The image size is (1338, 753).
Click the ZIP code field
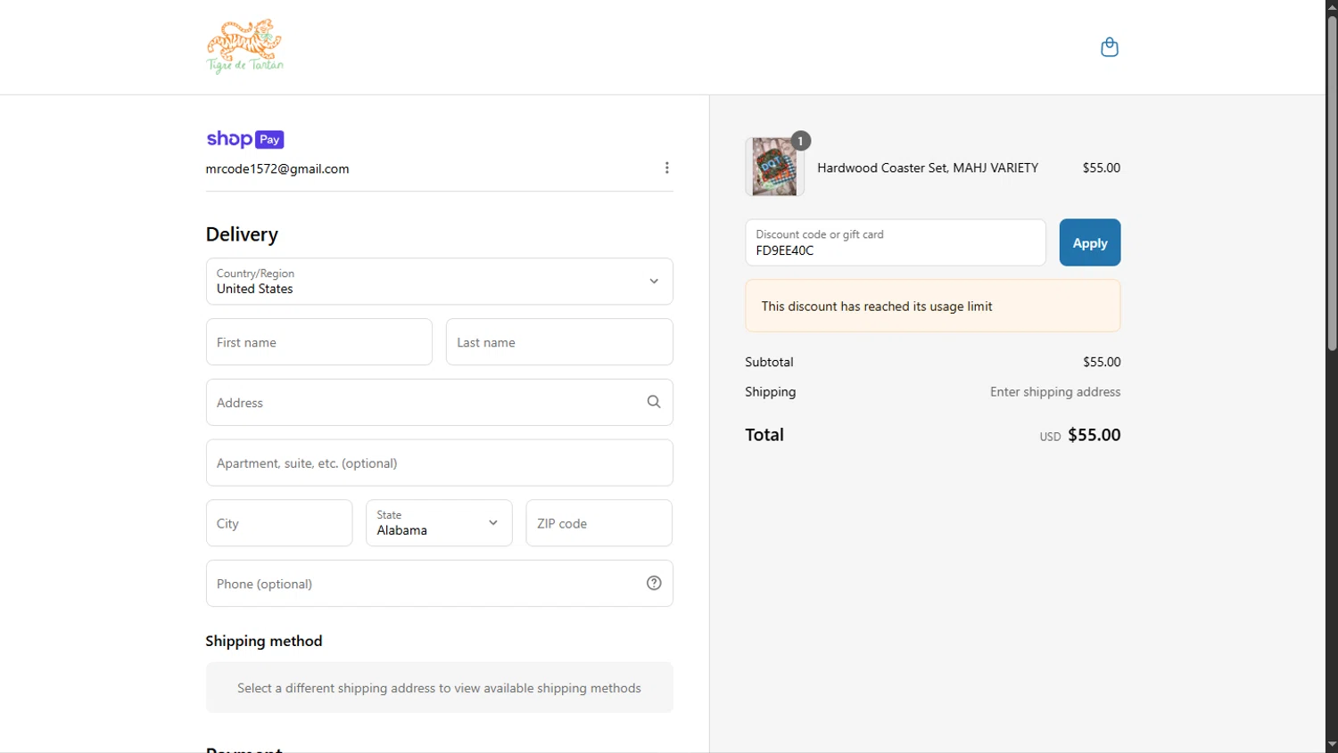599,523
